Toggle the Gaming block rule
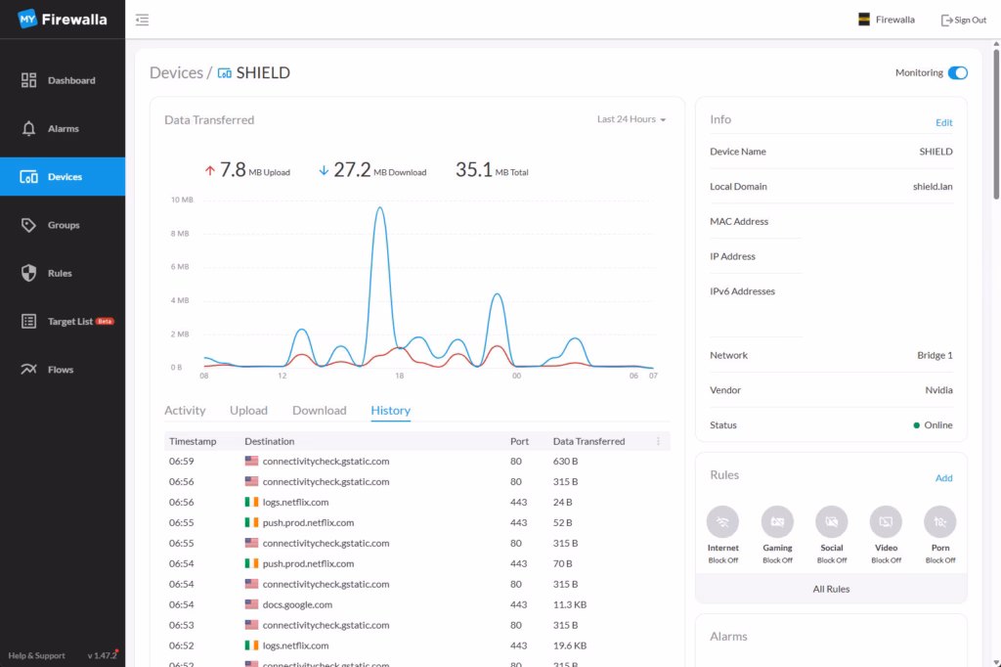The height and width of the screenshot is (667, 1001). [x=777, y=522]
